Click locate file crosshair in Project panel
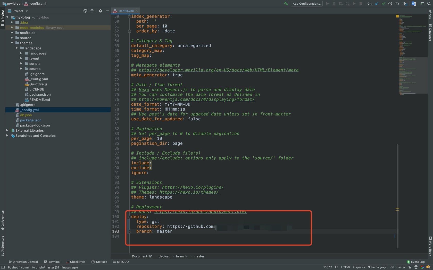This screenshot has height=270, width=433. click(85, 11)
